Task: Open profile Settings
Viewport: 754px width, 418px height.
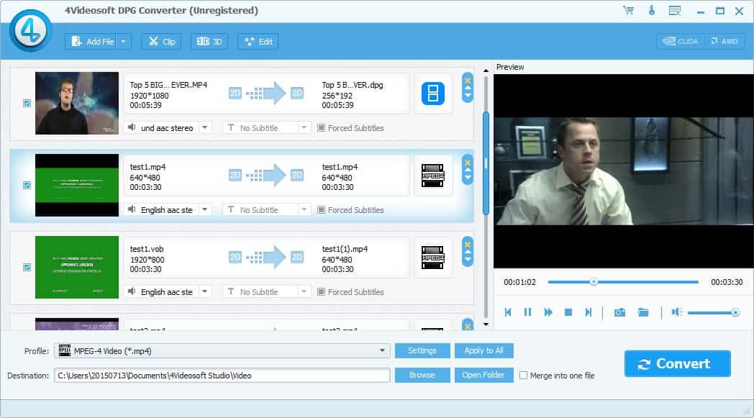Action: pos(422,350)
